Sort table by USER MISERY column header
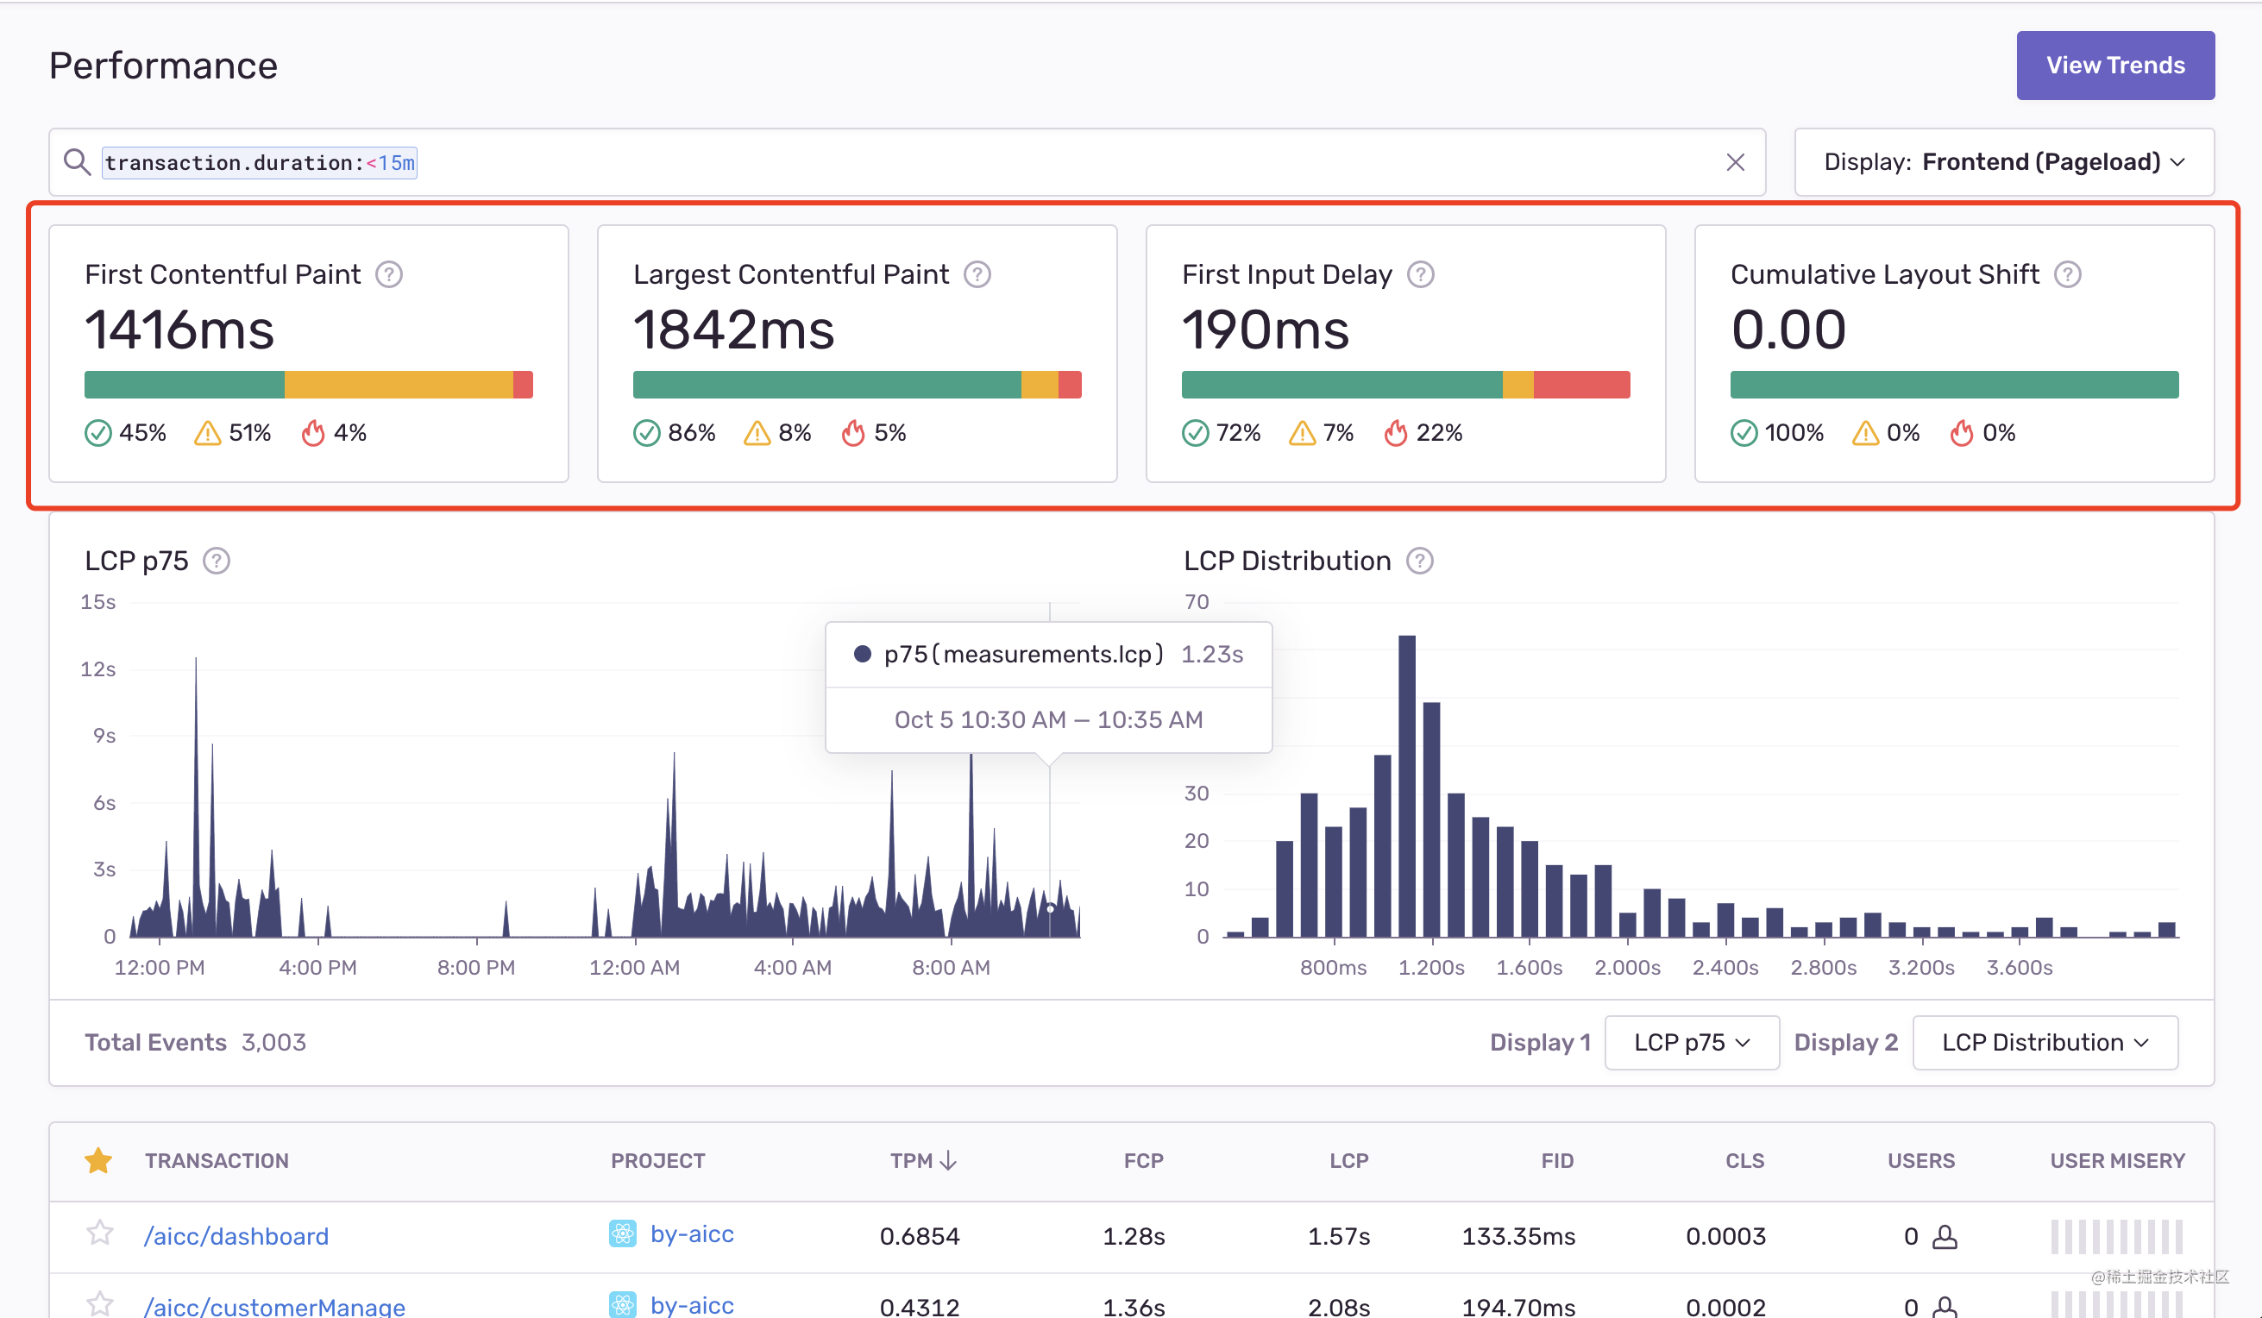 (2116, 1160)
